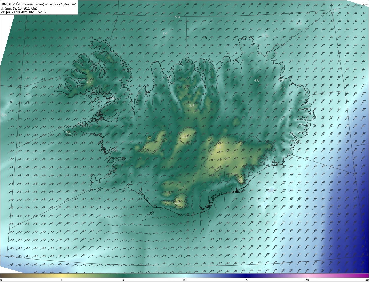369x282 pixels.
Task: Click the 30 tick on the color scale
Action: point(307,280)
